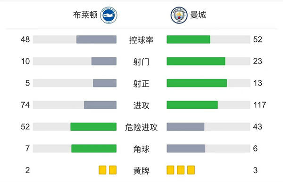Select the 控球率 possession stat label
This screenshot has width=283, height=182.
coord(141,40)
